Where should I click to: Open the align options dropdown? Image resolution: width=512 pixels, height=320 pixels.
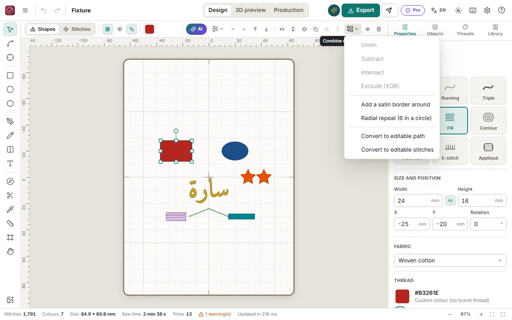pyautogui.click(x=218, y=29)
